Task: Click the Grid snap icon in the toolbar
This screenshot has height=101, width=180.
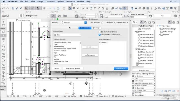Action: [x=44, y=8]
